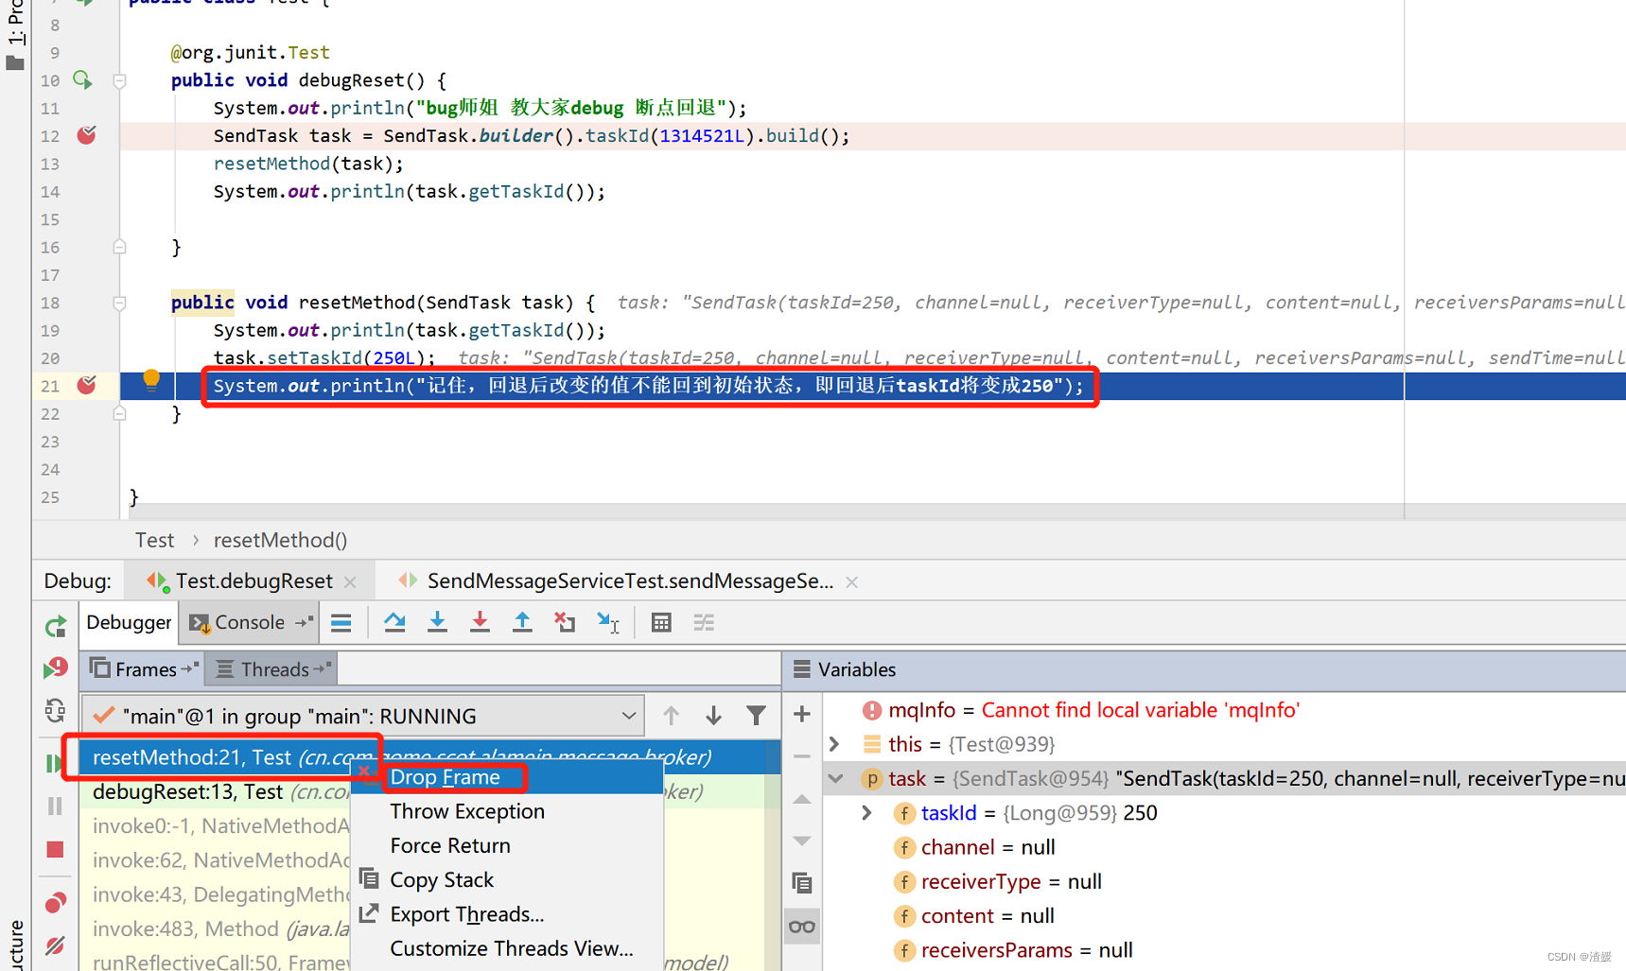Click the Throw Exception menu entry

(467, 810)
